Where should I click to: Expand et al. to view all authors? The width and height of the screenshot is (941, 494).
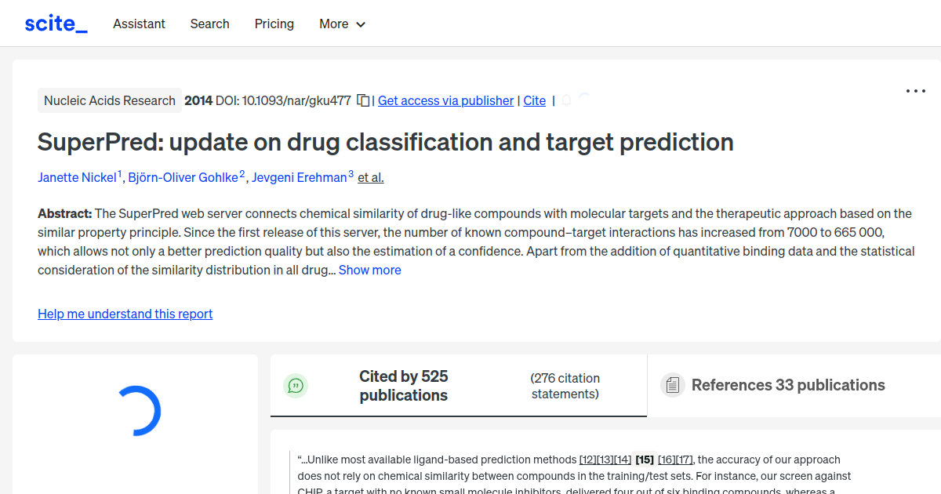coord(370,177)
